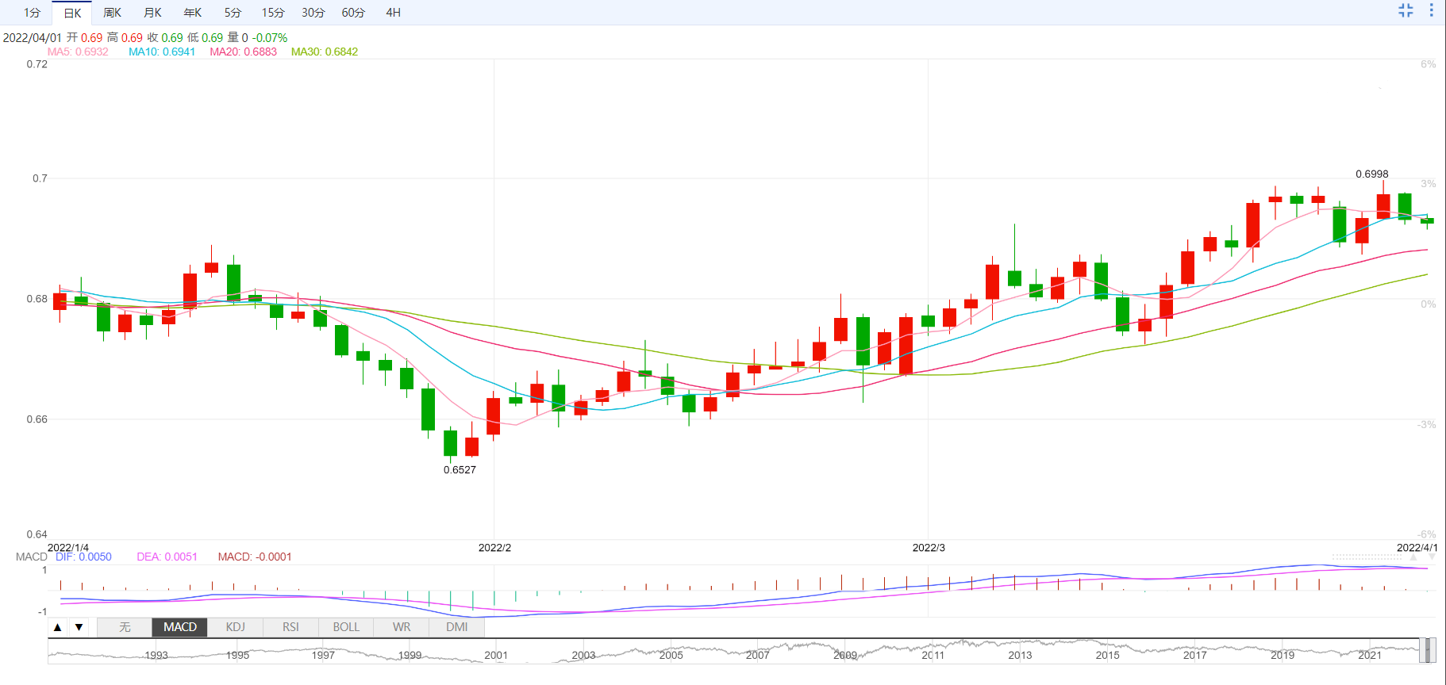The width and height of the screenshot is (1446, 685).
Task: Click the MA10: 0.6941 legend label
Action: pyautogui.click(x=162, y=52)
